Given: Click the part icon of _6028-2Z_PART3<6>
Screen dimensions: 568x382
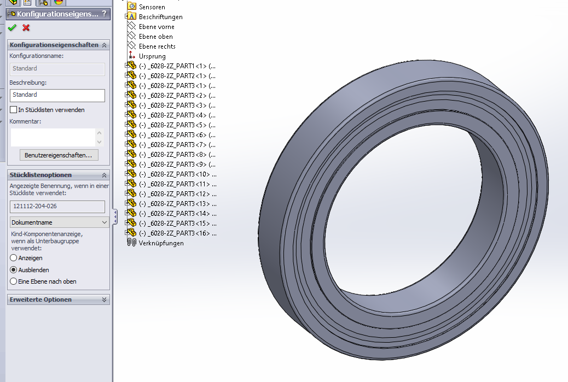Looking at the screenshot, I should coord(132,134).
